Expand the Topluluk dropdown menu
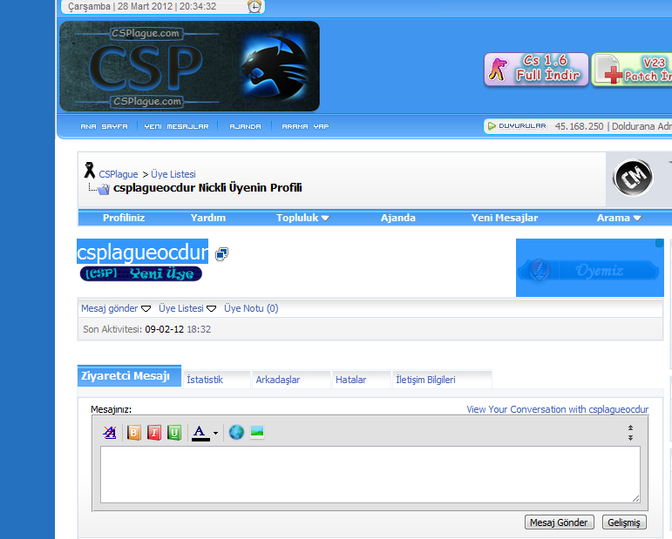 coord(302,218)
